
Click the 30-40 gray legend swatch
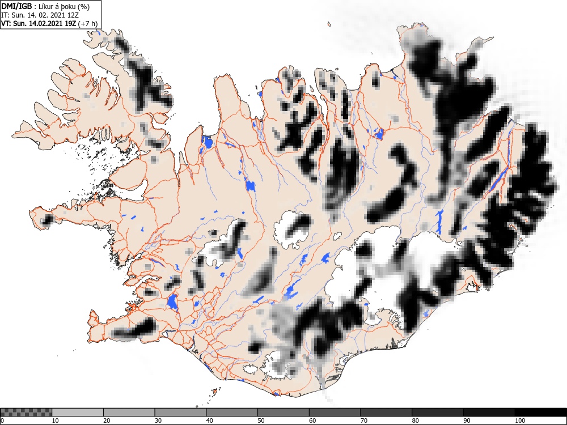pos(180,413)
